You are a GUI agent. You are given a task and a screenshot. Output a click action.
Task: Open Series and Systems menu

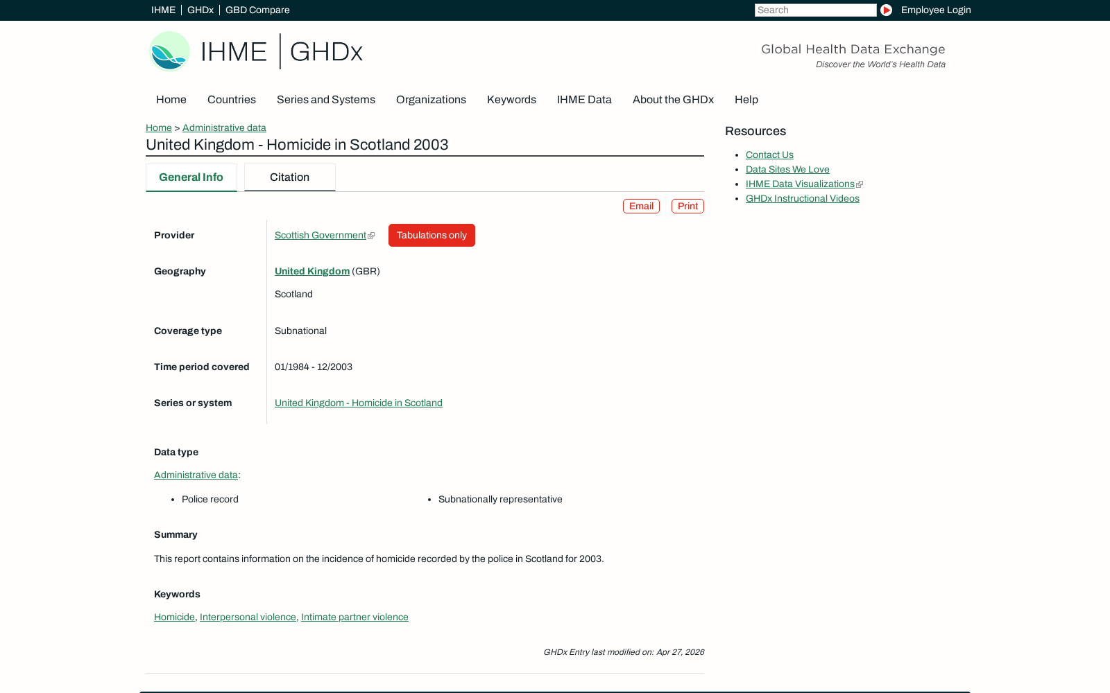coord(326,100)
